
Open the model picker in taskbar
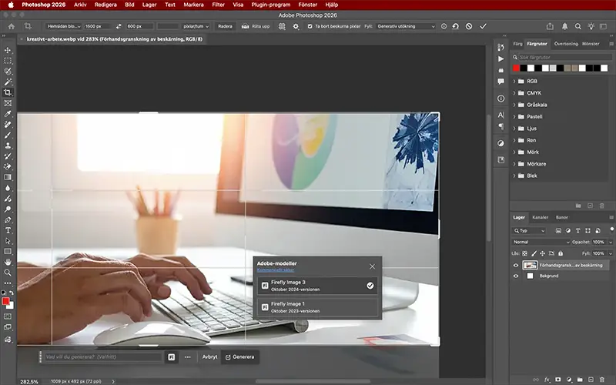click(171, 357)
